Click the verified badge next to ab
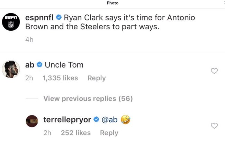 click(x=39, y=65)
